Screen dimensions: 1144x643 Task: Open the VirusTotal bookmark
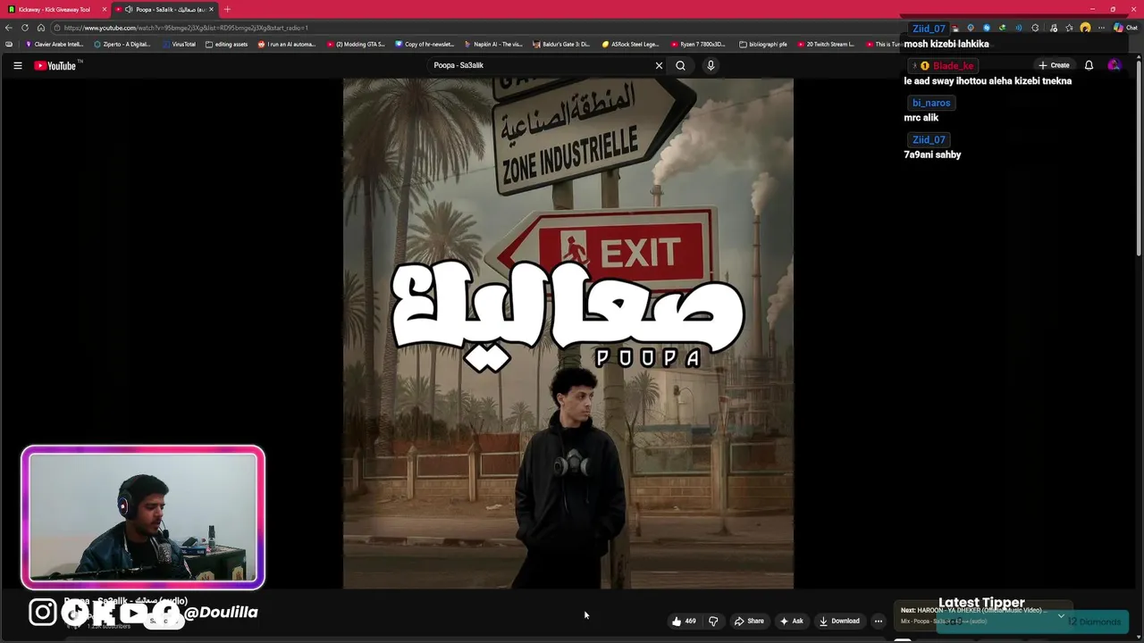[x=179, y=44]
